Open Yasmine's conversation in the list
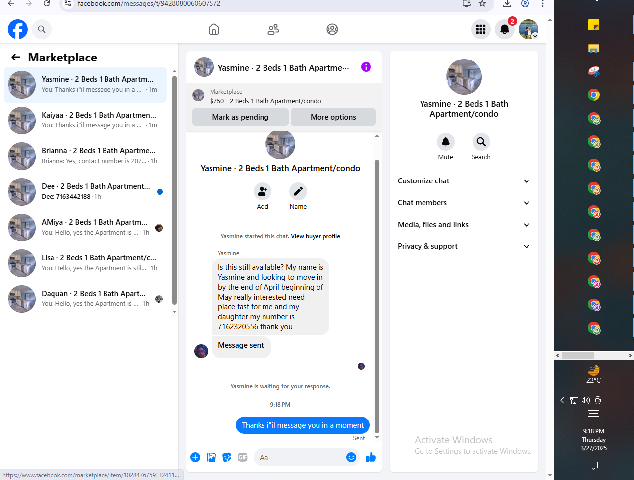Screen dimensions: 634x480 coord(85,85)
